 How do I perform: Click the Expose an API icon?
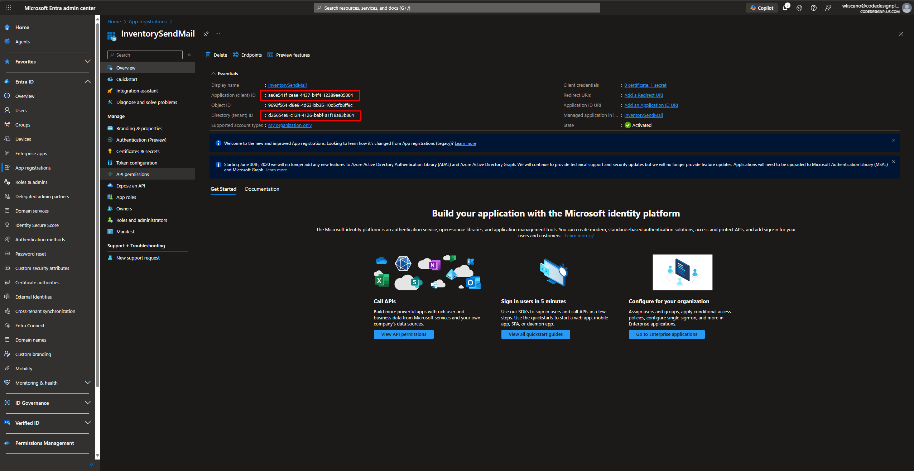(110, 186)
